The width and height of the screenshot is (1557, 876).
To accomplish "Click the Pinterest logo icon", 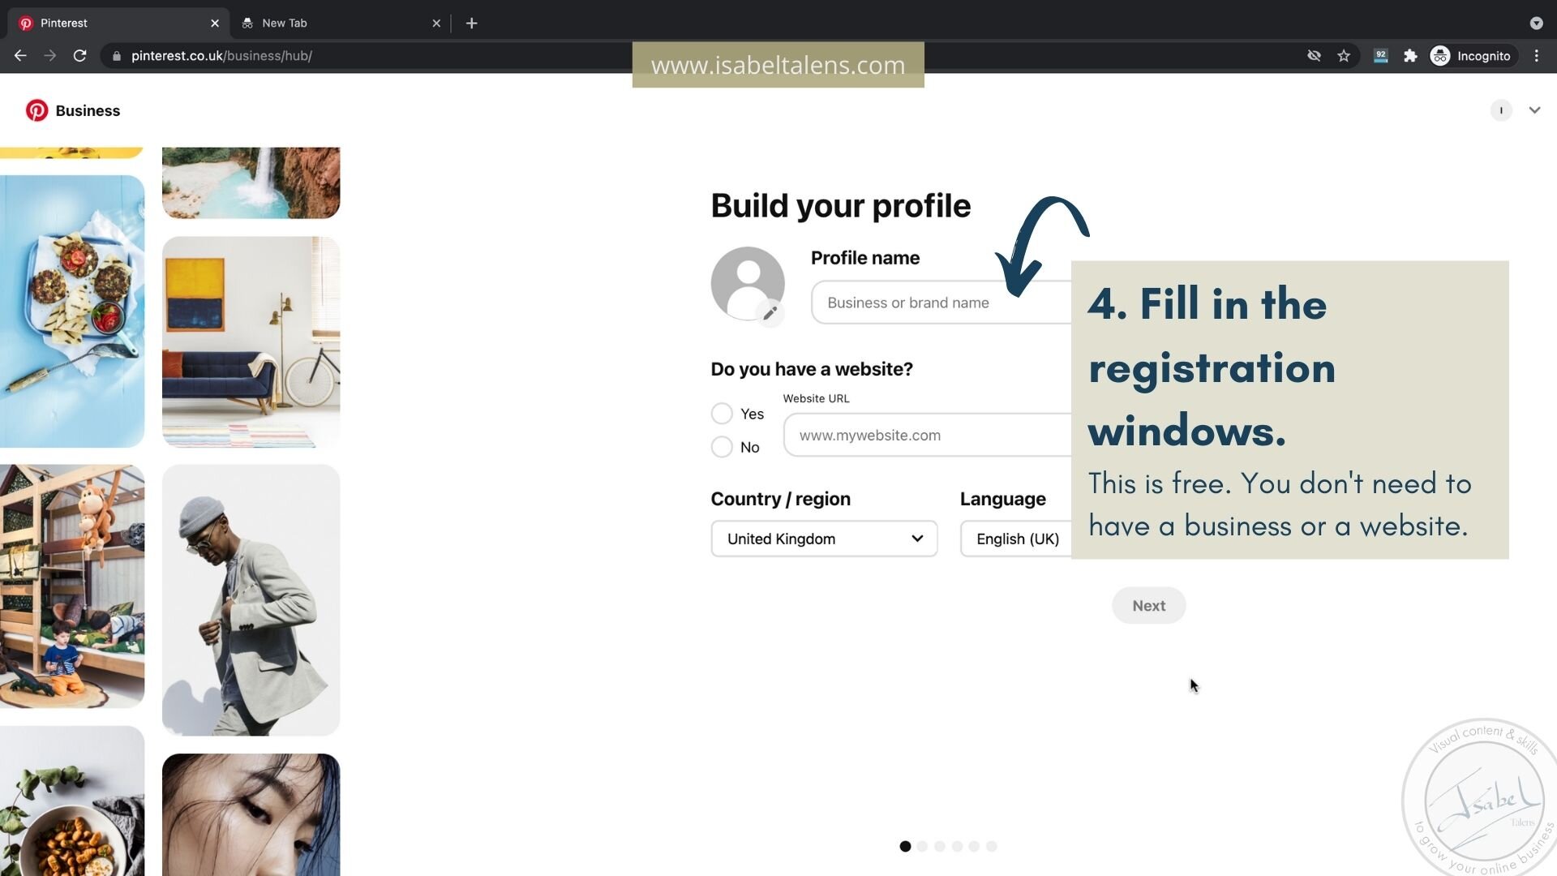I will click(x=36, y=110).
